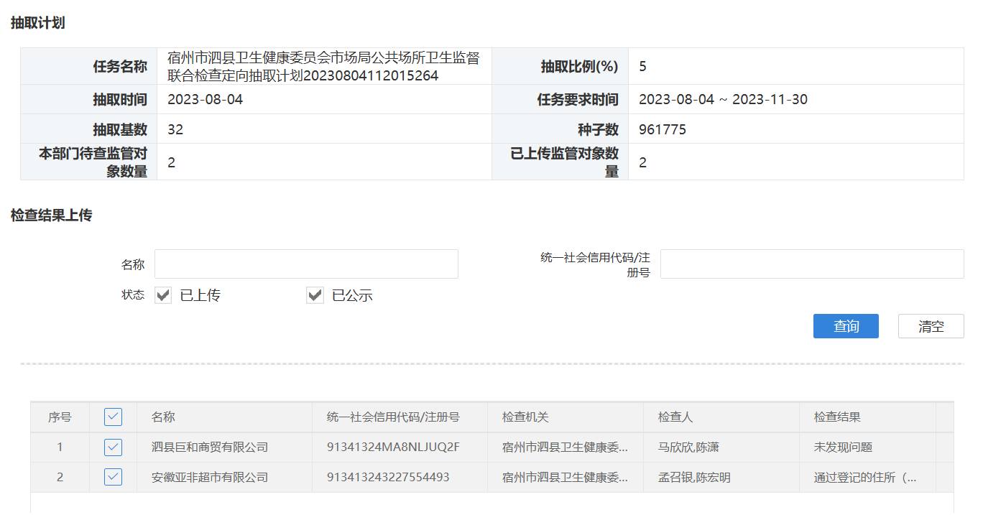Click sequence number 1 in table
Screen dimensions: 983x515
[x=60, y=447]
